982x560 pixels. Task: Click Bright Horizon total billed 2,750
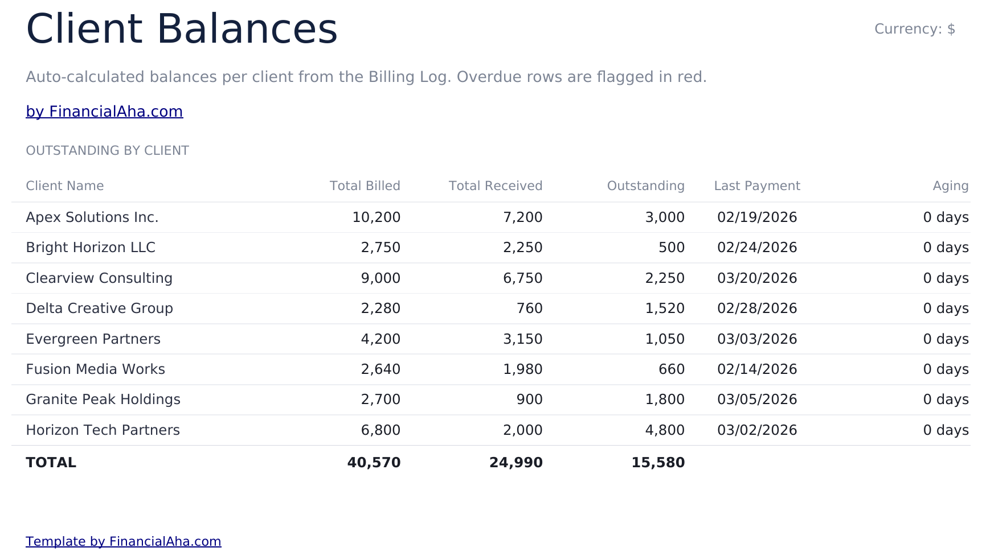(x=380, y=248)
